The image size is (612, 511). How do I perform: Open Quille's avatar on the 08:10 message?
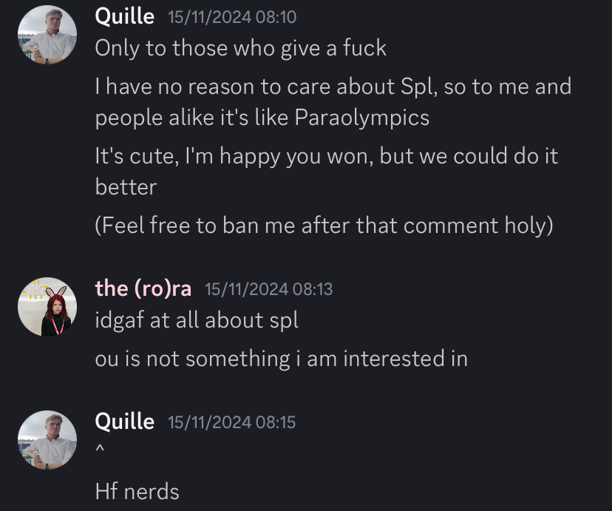coord(47,34)
